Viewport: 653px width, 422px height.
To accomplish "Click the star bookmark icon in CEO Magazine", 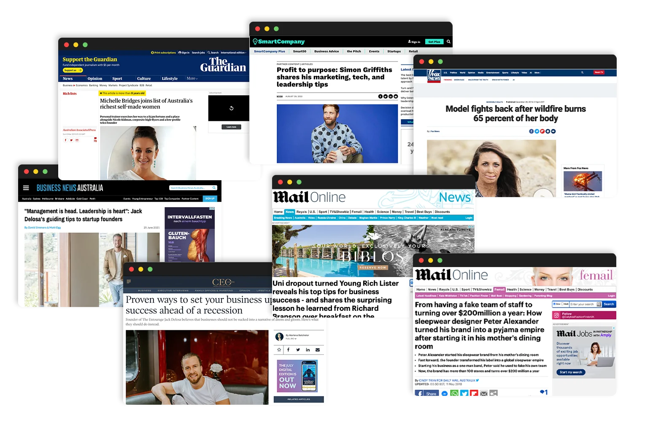I will point(279,350).
